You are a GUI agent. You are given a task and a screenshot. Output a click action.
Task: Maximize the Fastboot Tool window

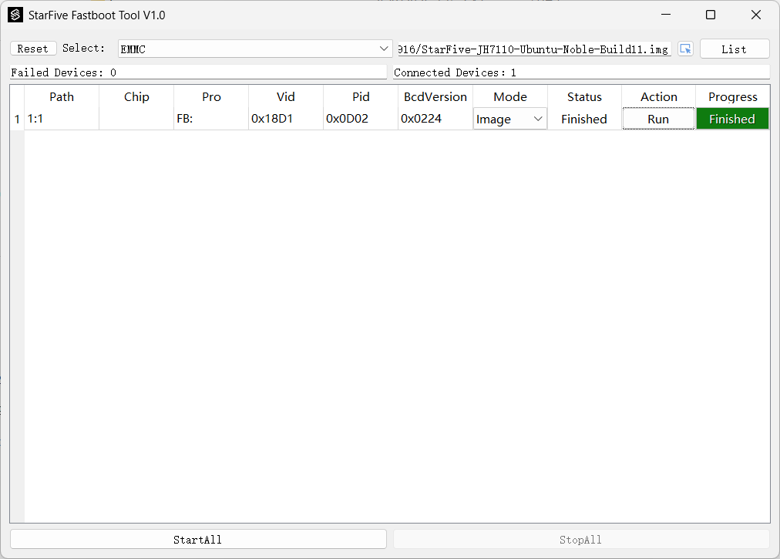click(711, 15)
